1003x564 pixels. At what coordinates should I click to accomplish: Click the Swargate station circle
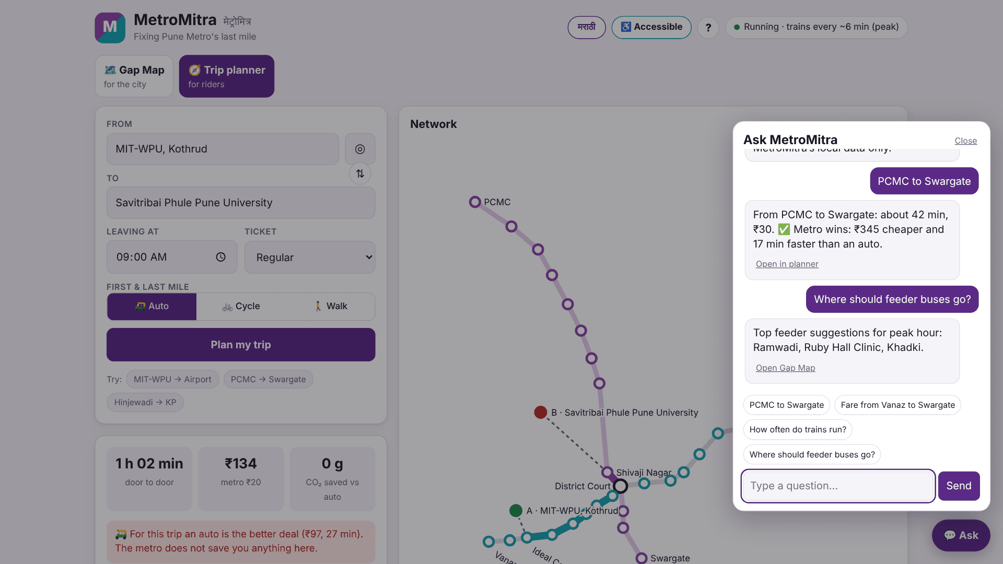(642, 558)
